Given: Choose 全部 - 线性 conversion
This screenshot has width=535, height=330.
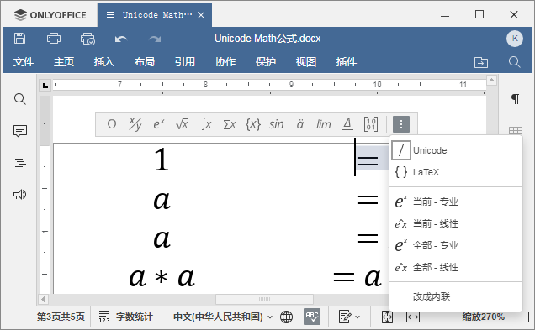Looking at the screenshot, I should (x=456, y=267).
